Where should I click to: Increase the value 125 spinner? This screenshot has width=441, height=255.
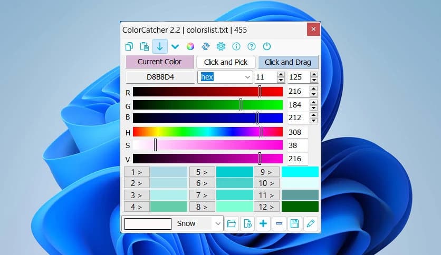(314, 74)
